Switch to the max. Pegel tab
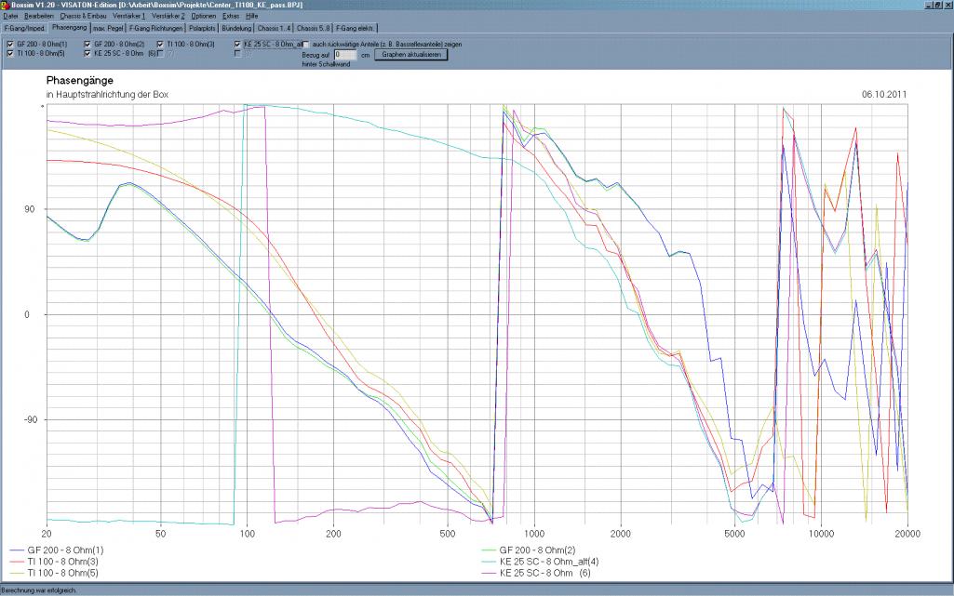The image size is (954, 596). coord(108,28)
